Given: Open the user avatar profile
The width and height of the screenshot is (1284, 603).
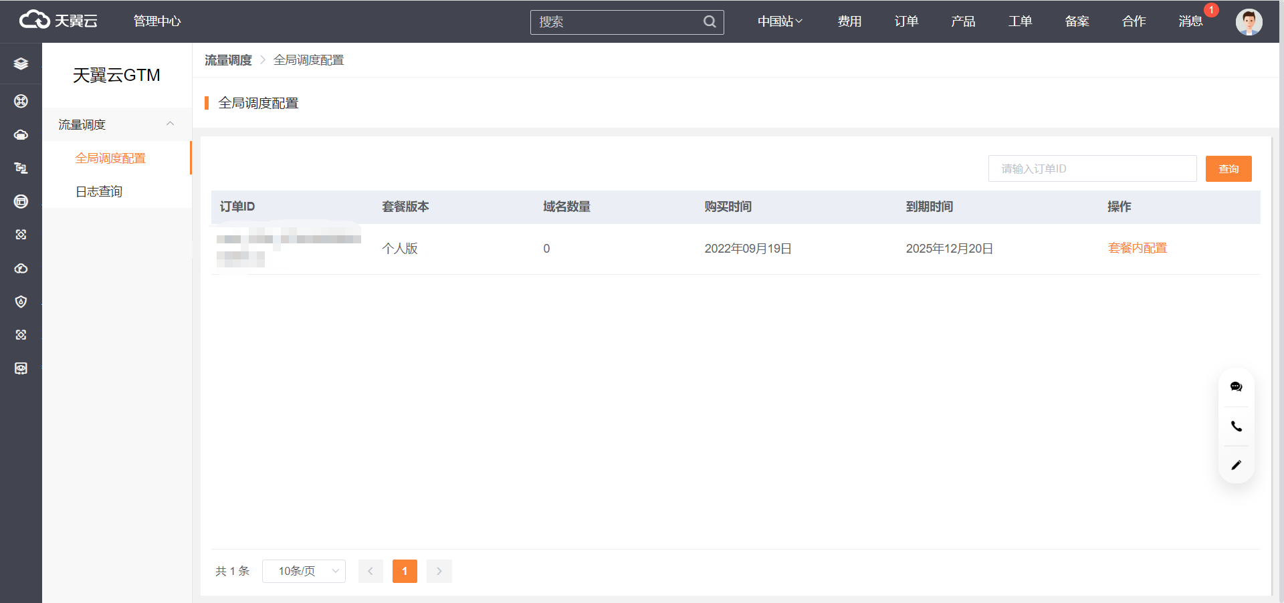Looking at the screenshot, I should point(1249,21).
